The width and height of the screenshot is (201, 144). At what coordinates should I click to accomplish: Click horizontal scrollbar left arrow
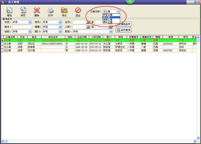coord(3,141)
